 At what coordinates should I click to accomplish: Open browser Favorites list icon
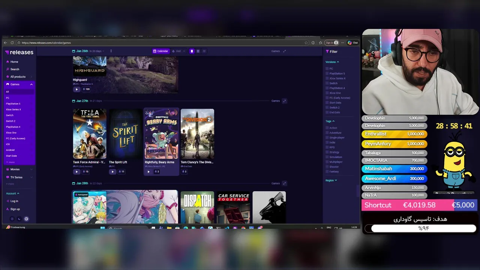click(320, 43)
